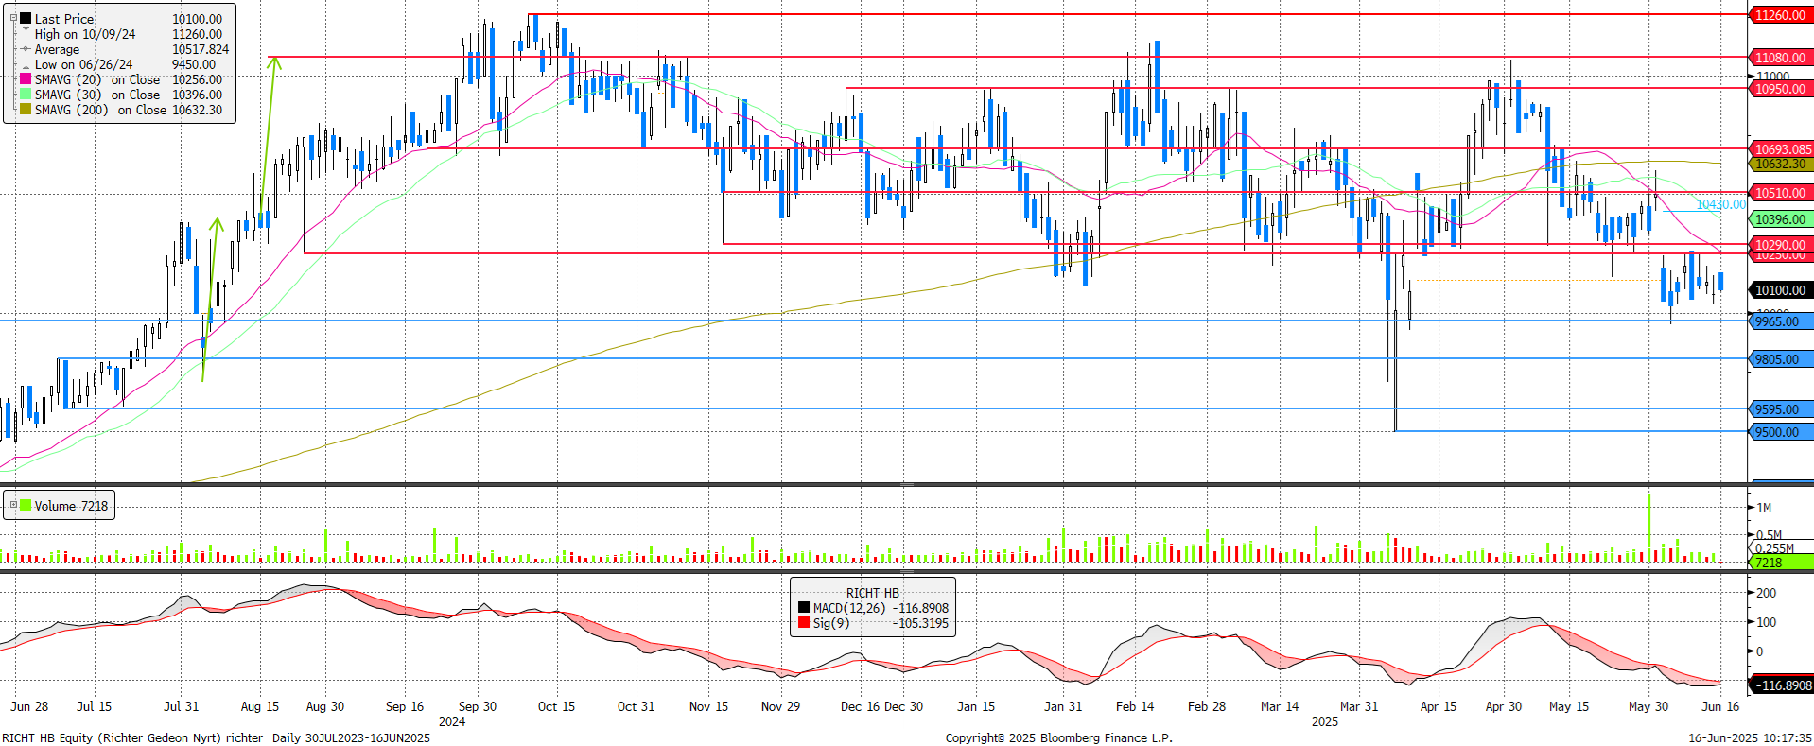Click the 'Apr 30' date axis label
This screenshot has width=1814, height=746.
[x=1504, y=706]
